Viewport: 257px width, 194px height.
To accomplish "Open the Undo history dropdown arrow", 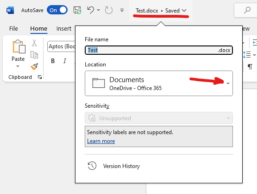I will [98, 10].
